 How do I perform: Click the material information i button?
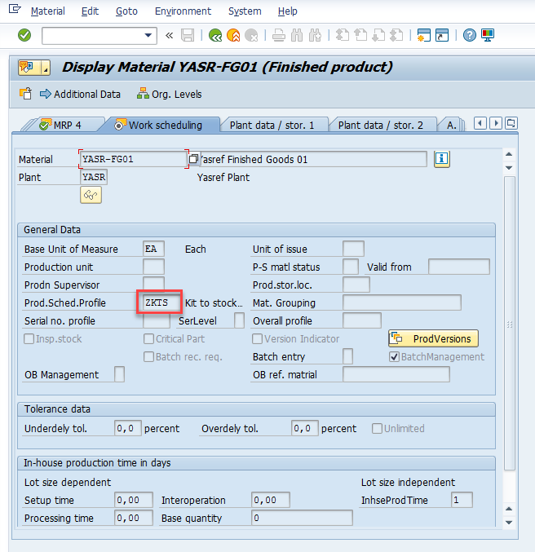442,159
